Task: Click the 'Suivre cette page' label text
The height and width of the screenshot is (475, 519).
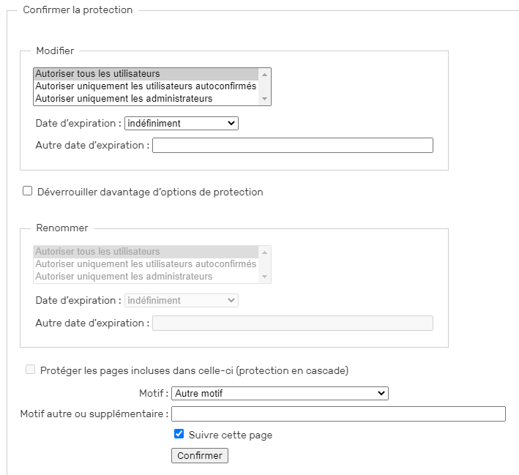Action: point(230,435)
